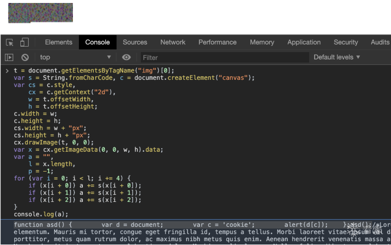This screenshot has height=245, width=391.
Task: Select the noisy image on the page
Action: click(41, 13)
